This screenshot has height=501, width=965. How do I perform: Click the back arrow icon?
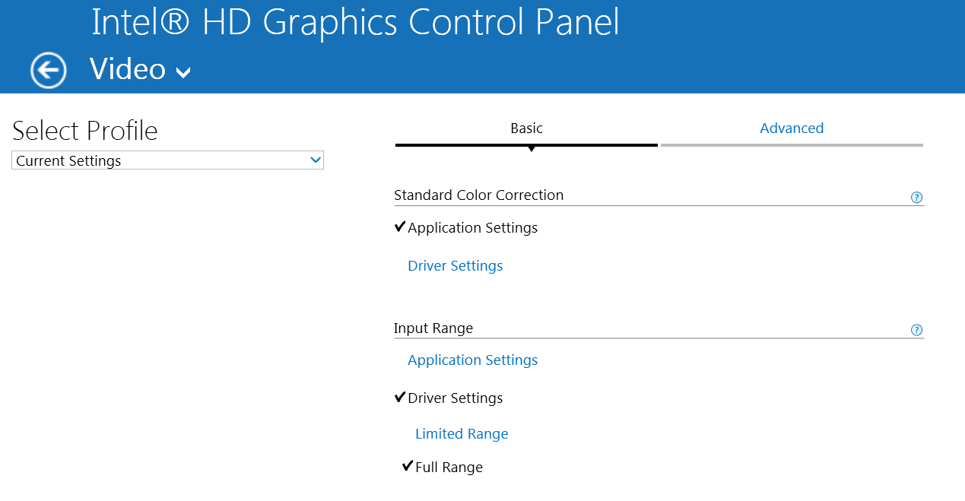(x=48, y=71)
